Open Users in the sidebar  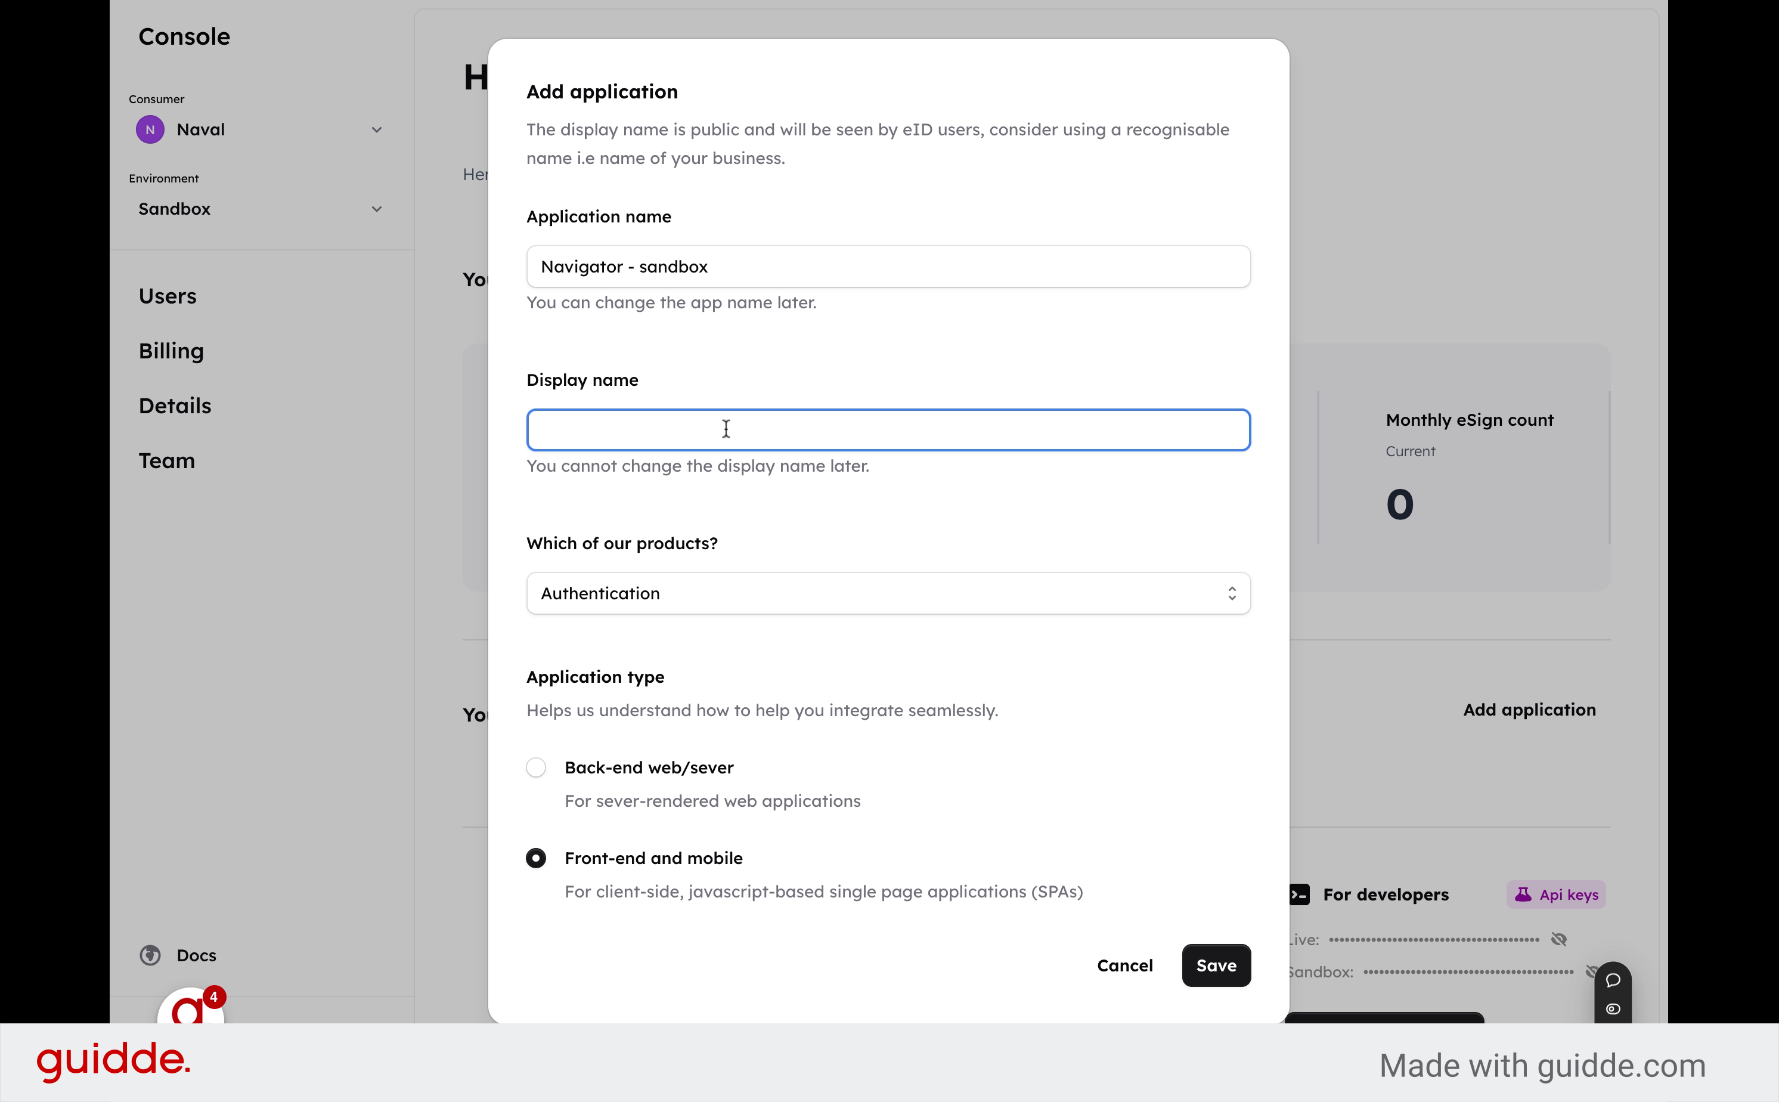point(168,296)
